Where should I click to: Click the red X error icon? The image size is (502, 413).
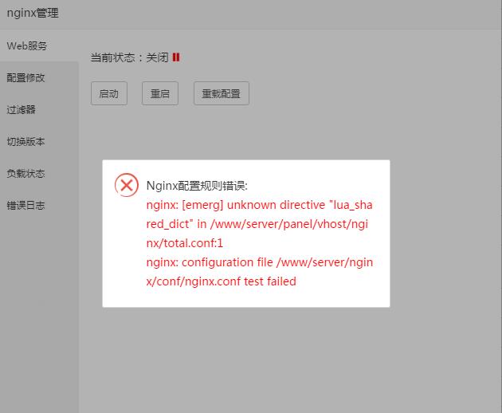[127, 185]
